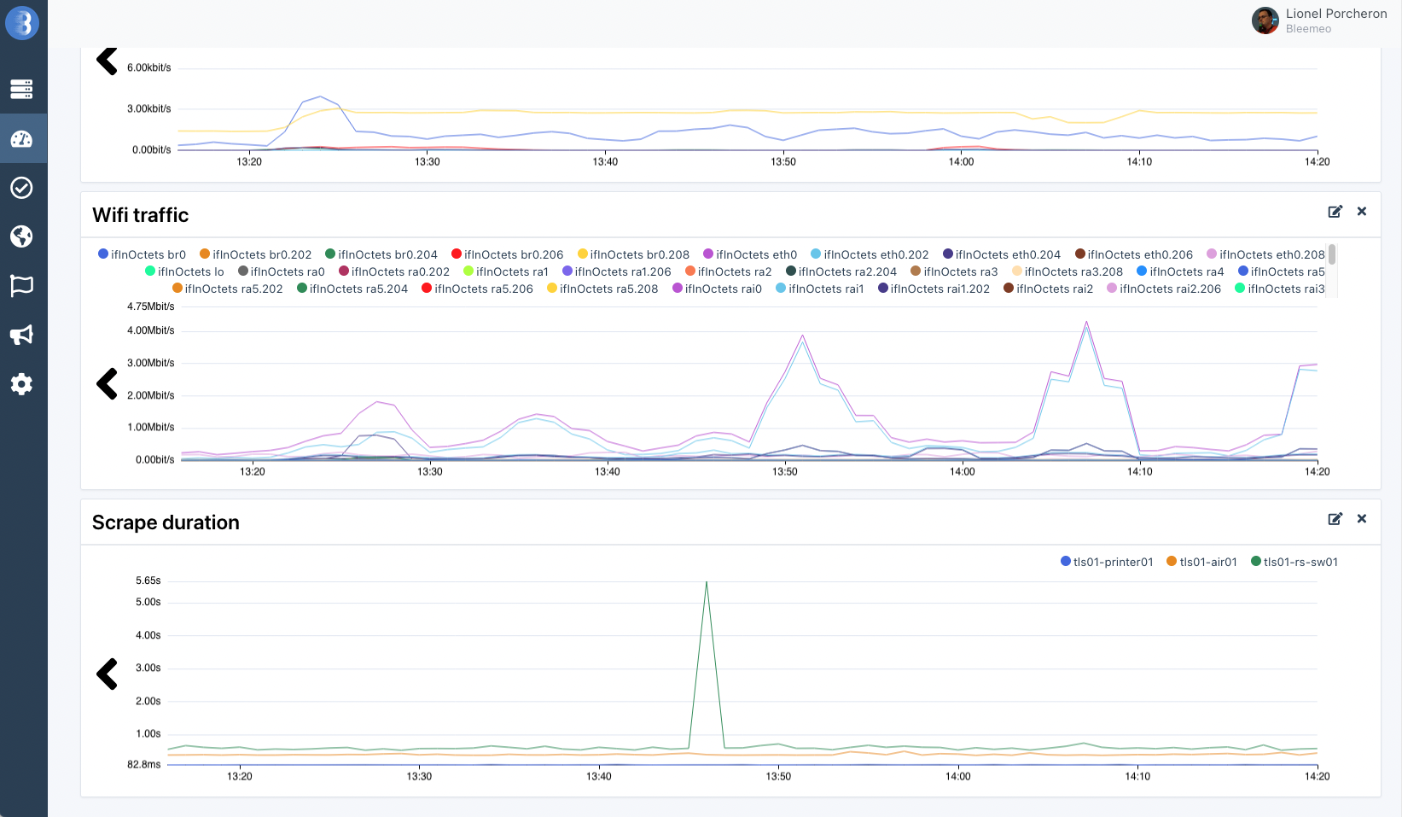
Task: Collapse the top traffic chart using its chevron
Action: click(x=106, y=61)
